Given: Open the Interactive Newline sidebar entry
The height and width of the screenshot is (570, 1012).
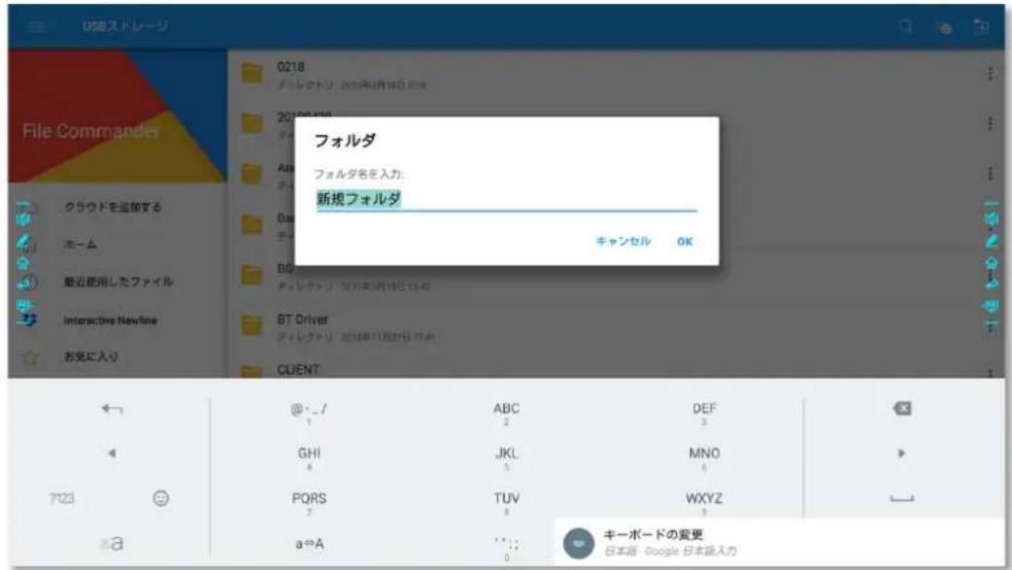Looking at the screenshot, I should tap(110, 320).
